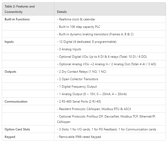Click the 'Communication' row label
Image resolution: width=168 pixels, height=142 pixels.
(x=16, y=102)
